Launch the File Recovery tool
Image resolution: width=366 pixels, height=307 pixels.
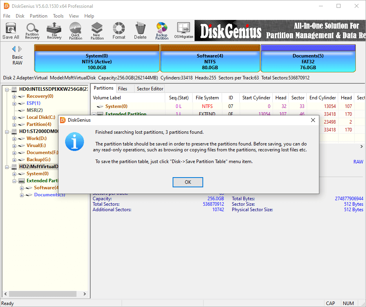pyautogui.click(x=54, y=31)
